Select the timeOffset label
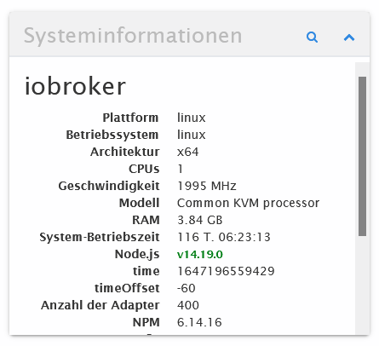 (x=127, y=288)
